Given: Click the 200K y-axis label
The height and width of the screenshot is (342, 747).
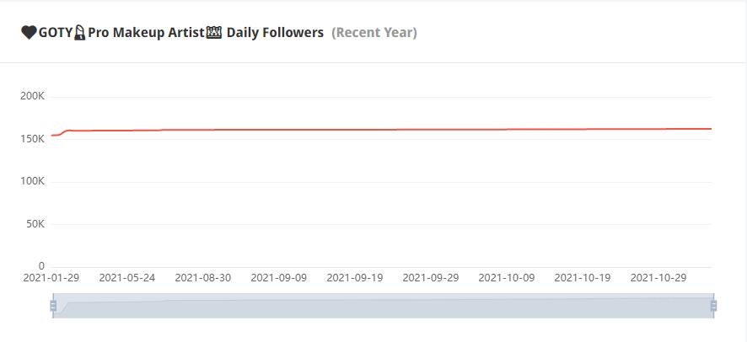Looking at the screenshot, I should (32, 96).
